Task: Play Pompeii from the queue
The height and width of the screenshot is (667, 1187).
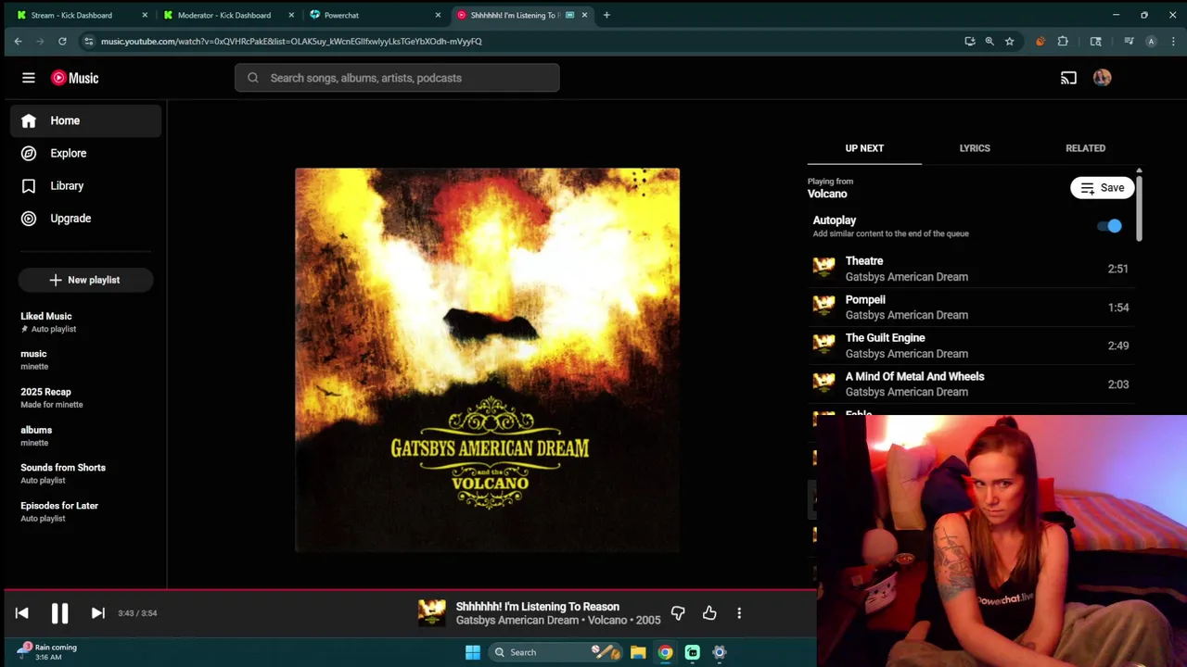Action: click(x=971, y=307)
